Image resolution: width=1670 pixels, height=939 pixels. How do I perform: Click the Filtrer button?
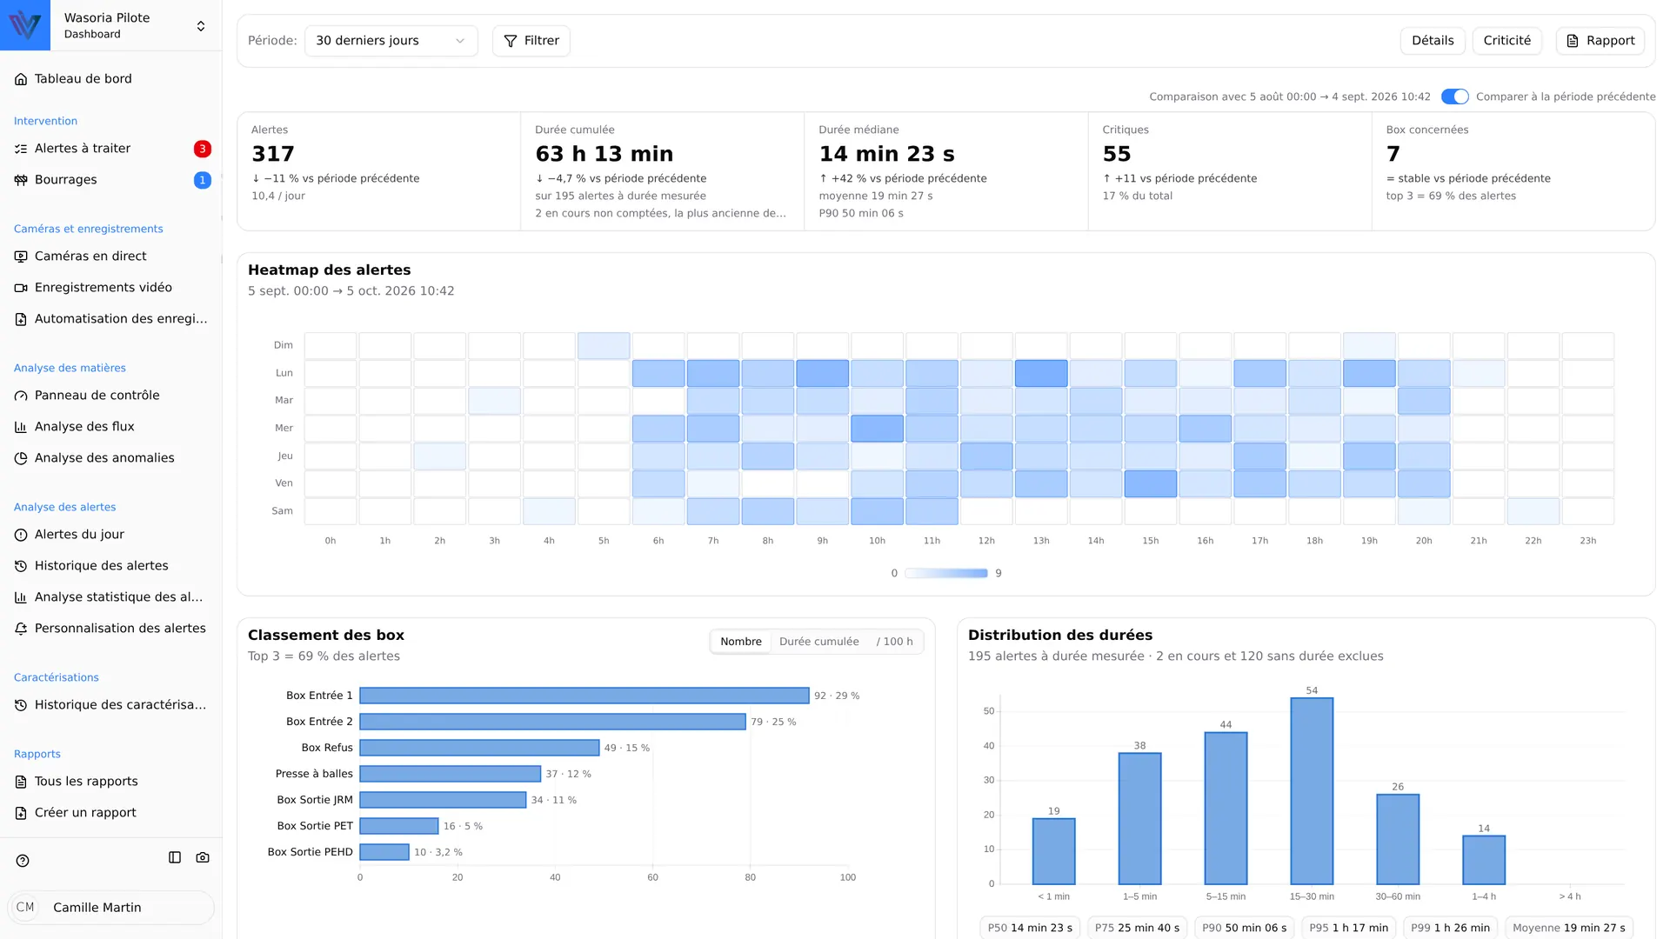(531, 41)
